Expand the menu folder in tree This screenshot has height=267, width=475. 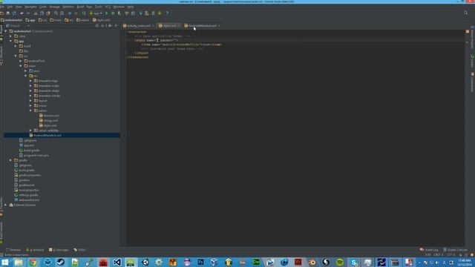tap(30, 105)
